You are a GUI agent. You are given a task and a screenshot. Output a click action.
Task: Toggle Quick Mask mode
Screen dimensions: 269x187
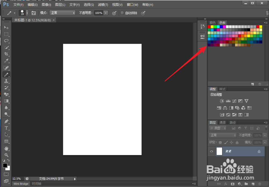click(6, 174)
